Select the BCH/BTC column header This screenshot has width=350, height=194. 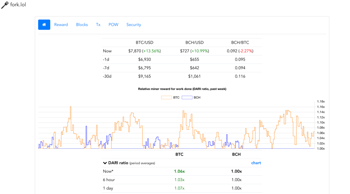(240, 42)
